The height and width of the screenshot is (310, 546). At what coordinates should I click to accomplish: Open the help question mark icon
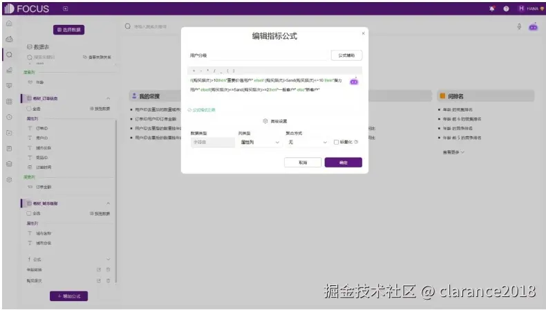click(x=506, y=9)
